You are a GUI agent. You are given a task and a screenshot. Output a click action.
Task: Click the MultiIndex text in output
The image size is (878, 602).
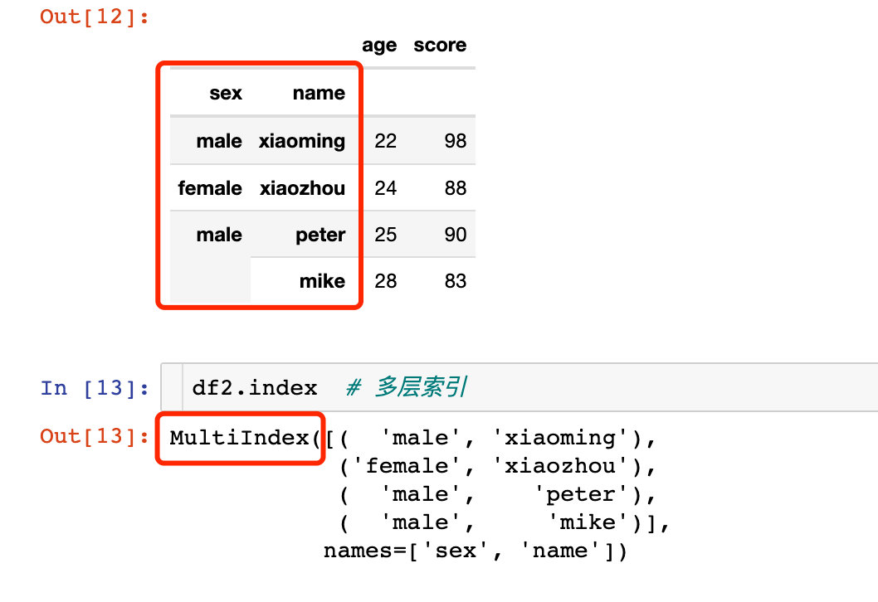point(240,438)
